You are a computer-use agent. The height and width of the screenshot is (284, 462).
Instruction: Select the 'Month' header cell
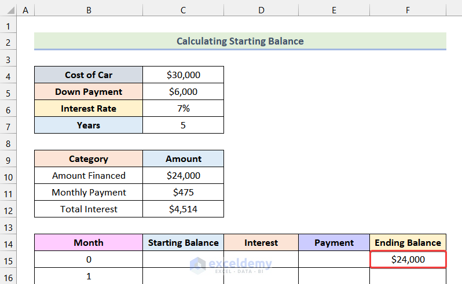pyautogui.click(x=89, y=242)
